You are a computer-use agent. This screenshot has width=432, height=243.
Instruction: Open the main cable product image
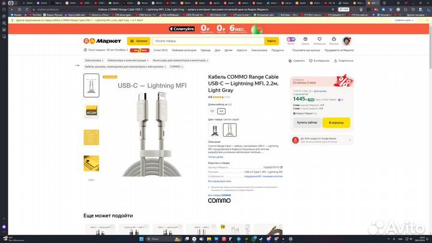click(x=152, y=130)
